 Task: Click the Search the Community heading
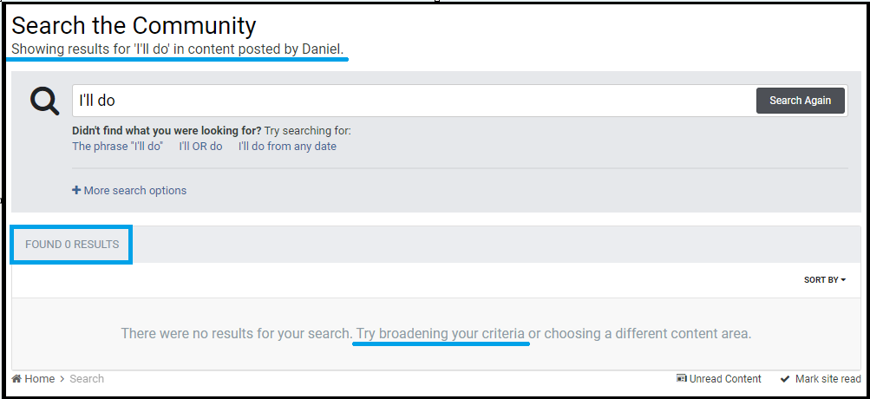click(134, 25)
